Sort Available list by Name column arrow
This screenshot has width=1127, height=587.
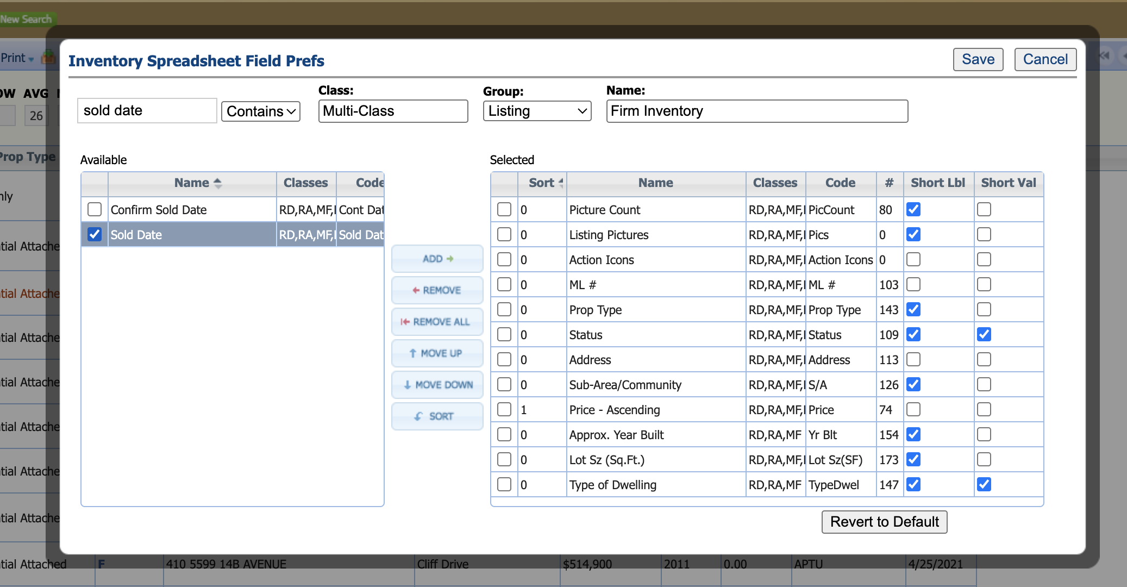click(x=217, y=183)
